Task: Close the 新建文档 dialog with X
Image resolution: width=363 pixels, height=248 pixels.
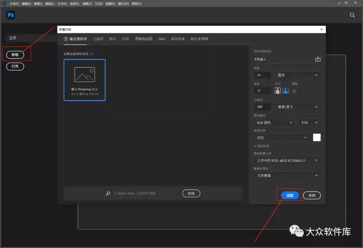Action: tap(321, 29)
